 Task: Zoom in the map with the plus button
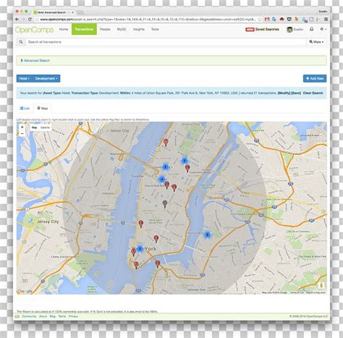pyautogui.click(x=22, y=127)
